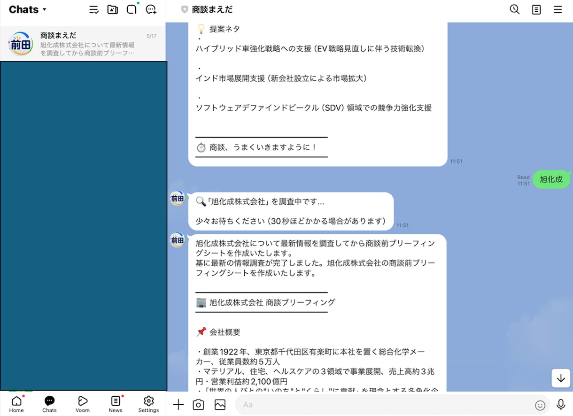Image resolution: width=573 pixels, height=416 pixels.
Task: Open Settings tab
Action: 148,404
